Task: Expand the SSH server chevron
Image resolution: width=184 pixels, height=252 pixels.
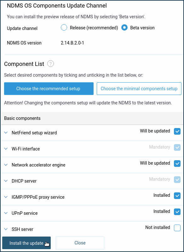Action: point(6,229)
